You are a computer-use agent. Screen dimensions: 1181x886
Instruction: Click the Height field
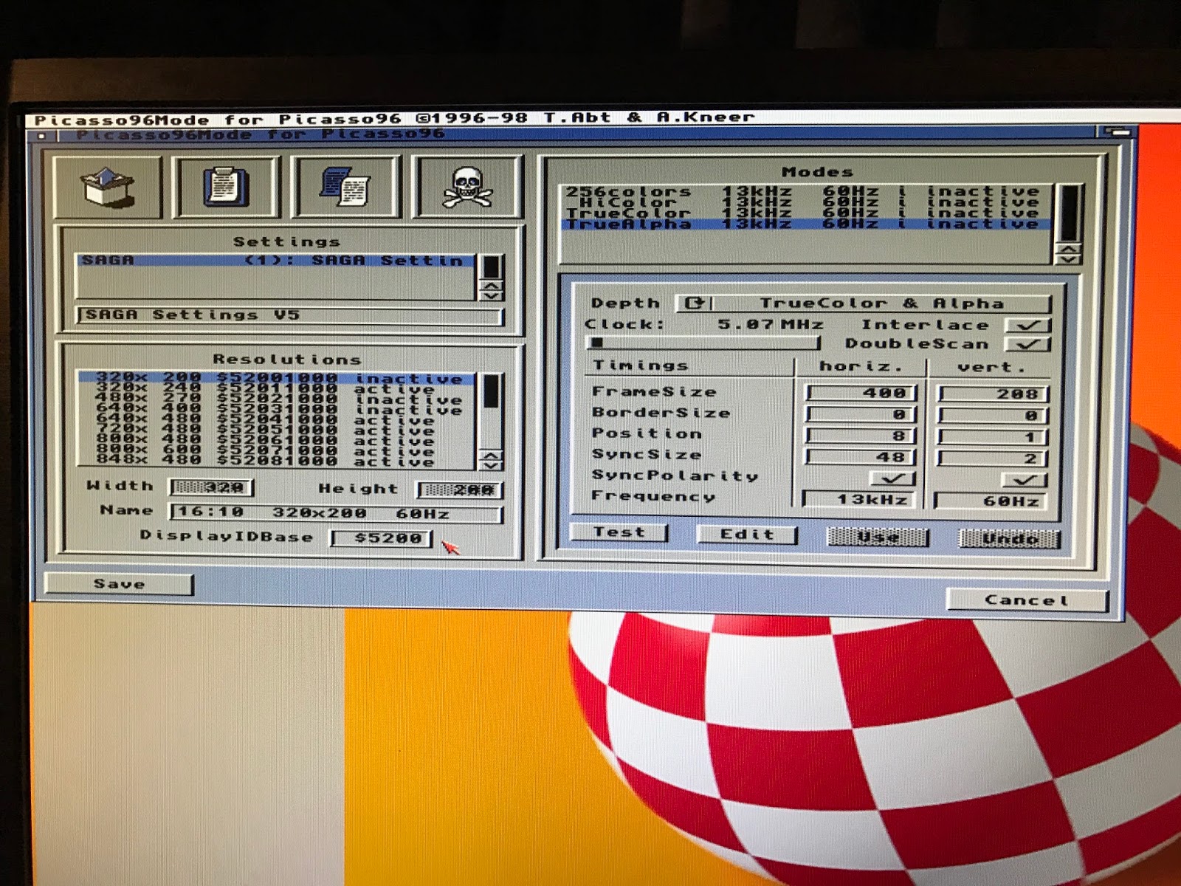pos(459,490)
